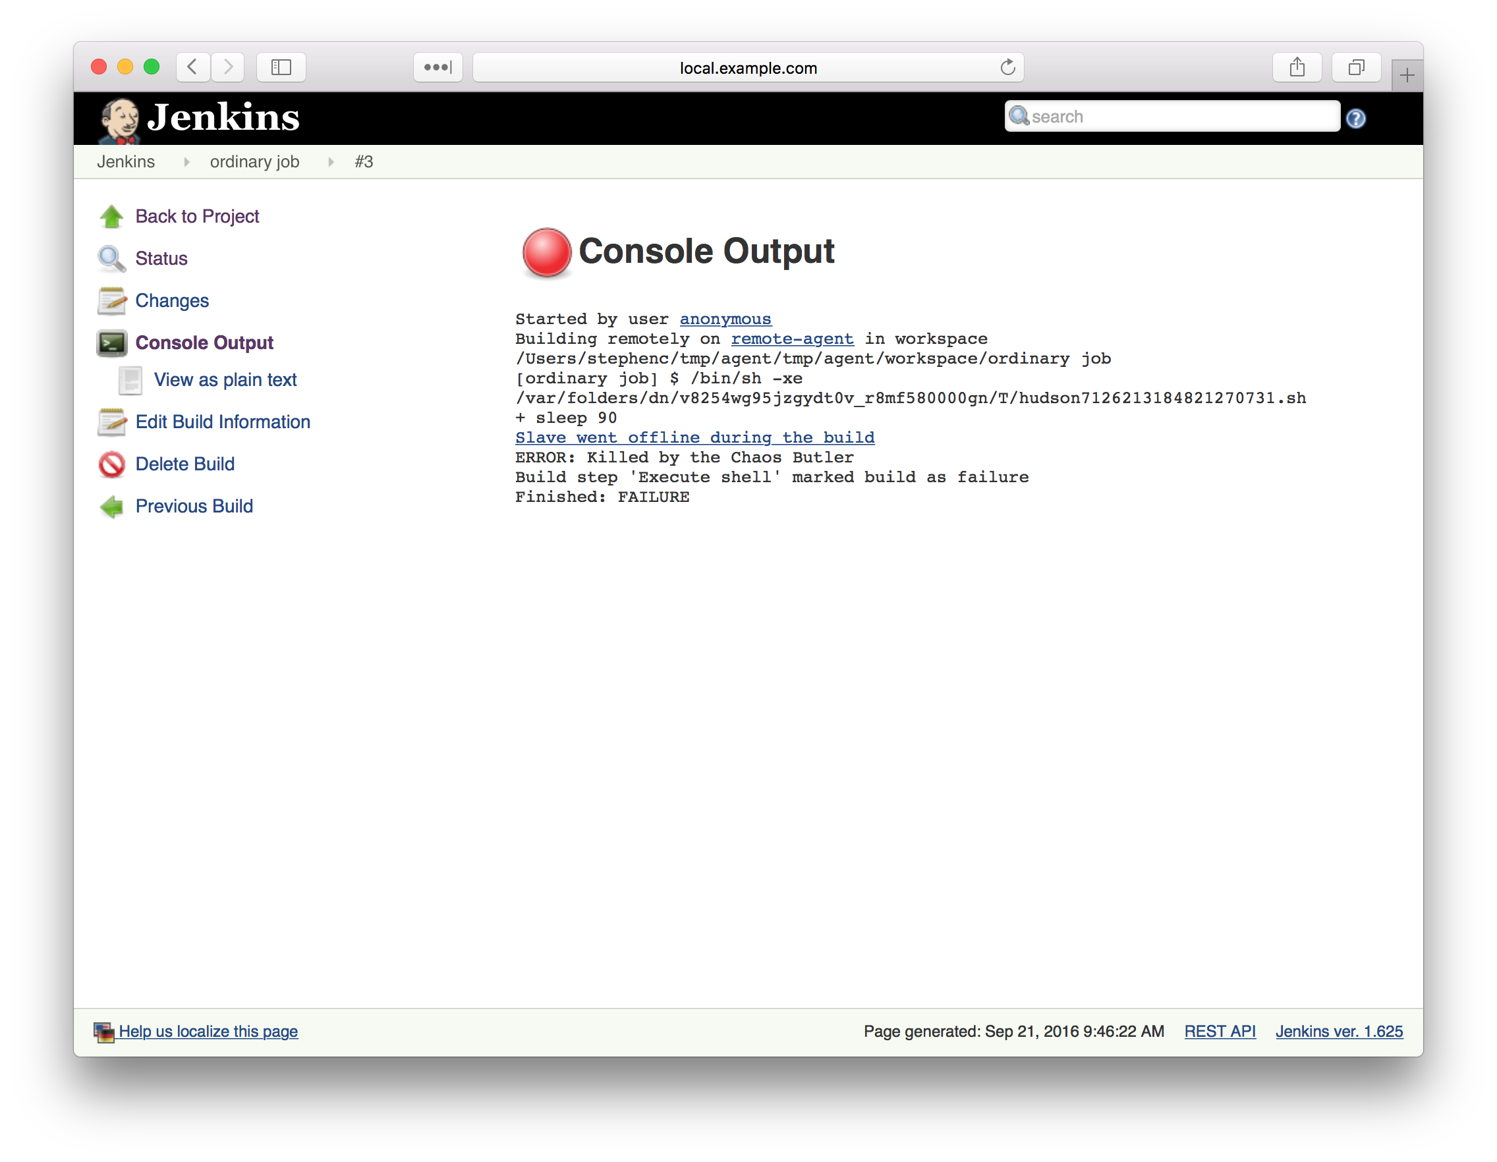Image resolution: width=1497 pixels, height=1162 pixels.
Task: Reload the page in Safari
Action: [x=1007, y=67]
